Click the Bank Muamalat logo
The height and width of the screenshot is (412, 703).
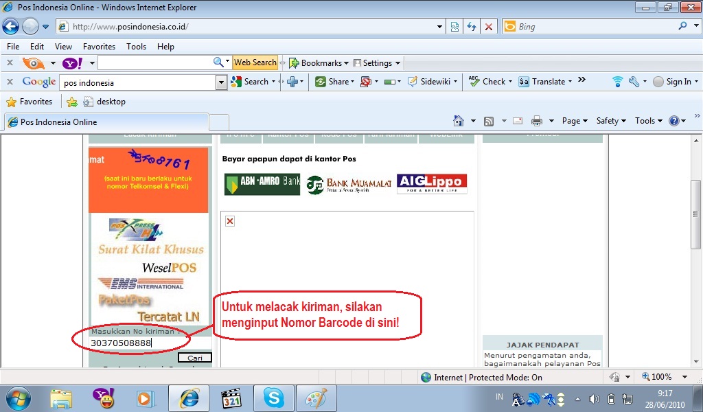(349, 185)
